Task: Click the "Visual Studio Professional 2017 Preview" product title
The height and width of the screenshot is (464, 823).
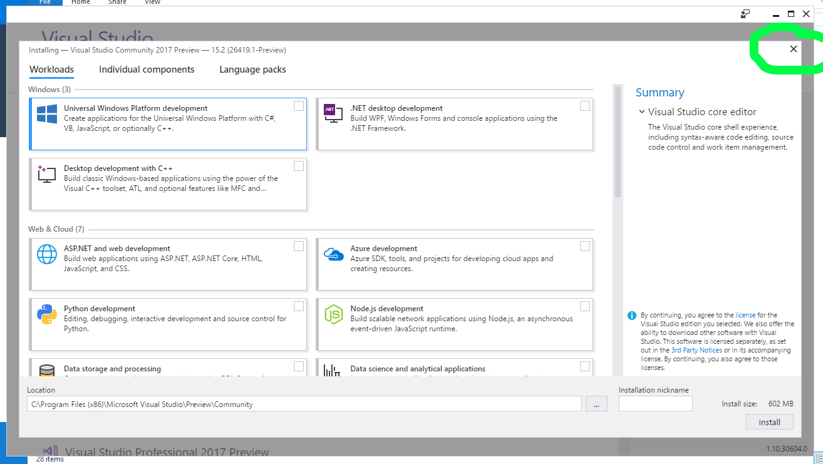Action: click(x=167, y=452)
